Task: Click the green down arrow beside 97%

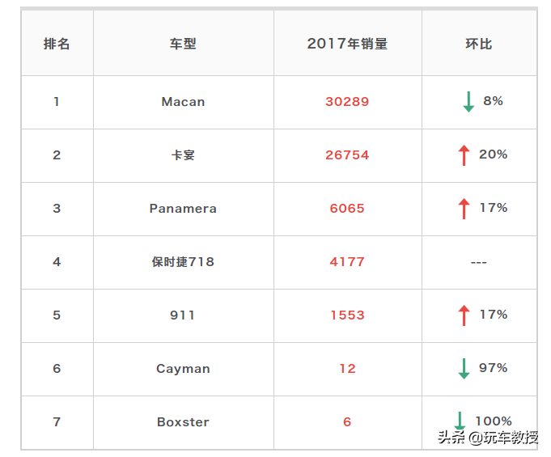Action: click(464, 369)
